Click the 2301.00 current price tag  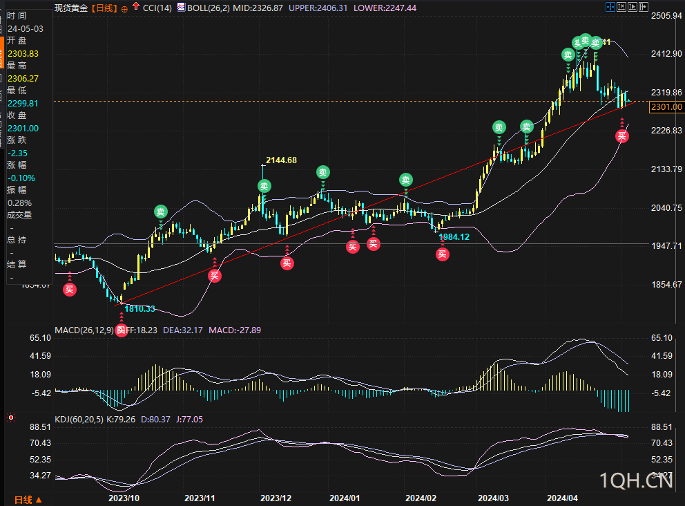point(666,106)
